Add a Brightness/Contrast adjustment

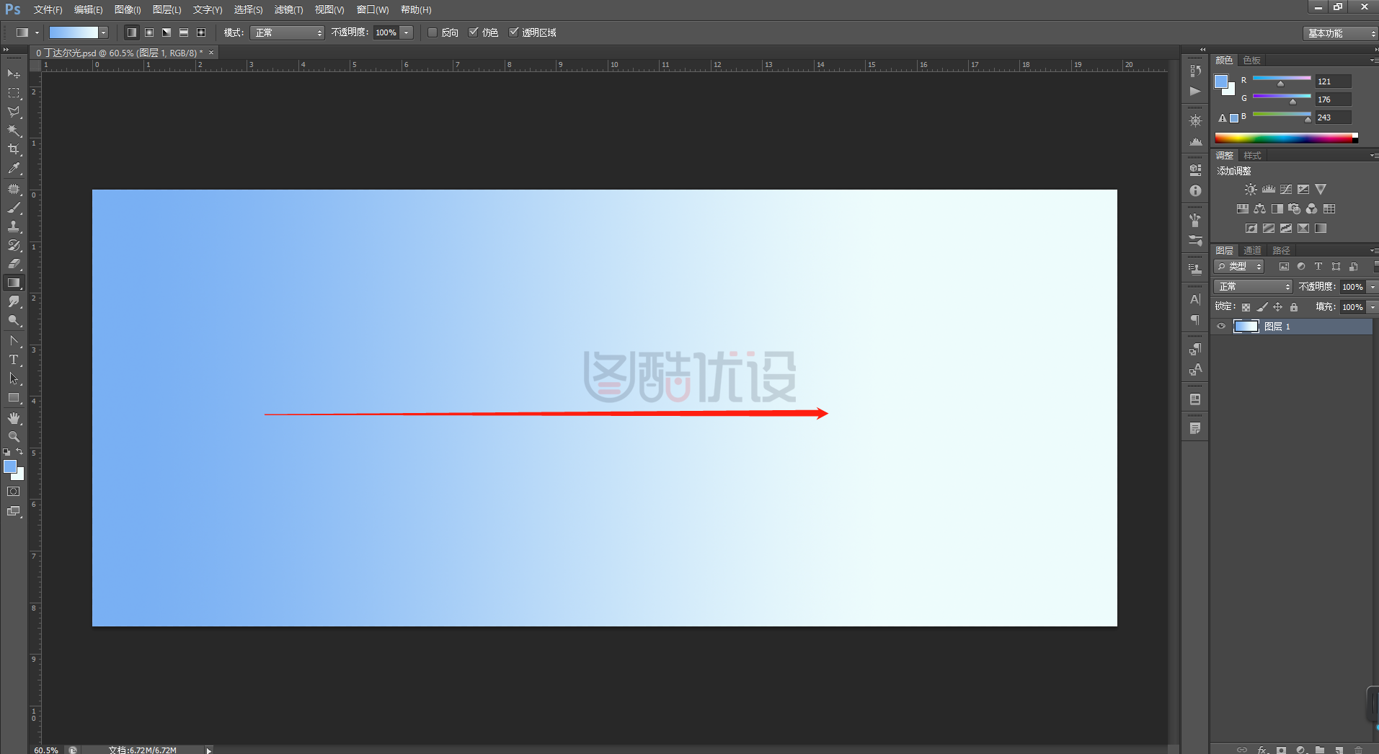click(1251, 190)
